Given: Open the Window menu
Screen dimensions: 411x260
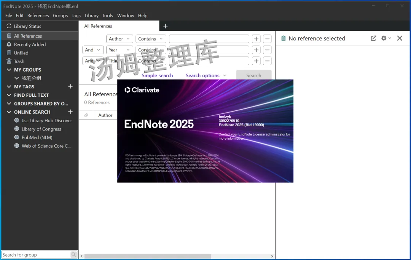Looking at the screenshot, I should [x=126, y=16].
